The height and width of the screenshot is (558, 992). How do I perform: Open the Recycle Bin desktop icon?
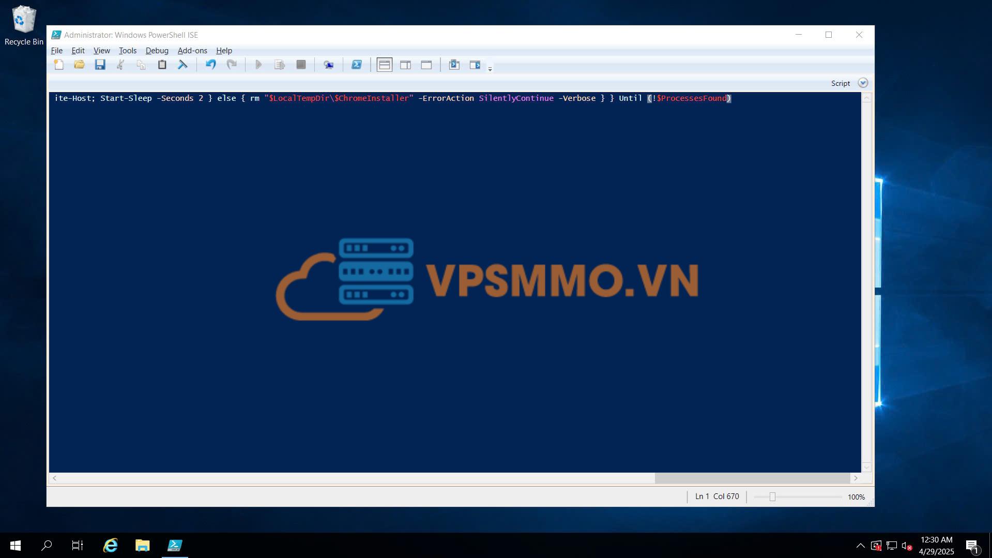(x=24, y=26)
